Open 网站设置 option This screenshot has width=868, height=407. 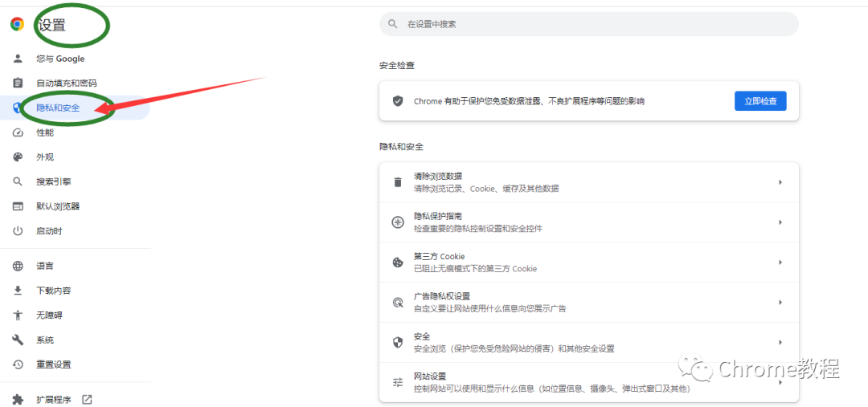pyautogui.click(x=589, y=382)
